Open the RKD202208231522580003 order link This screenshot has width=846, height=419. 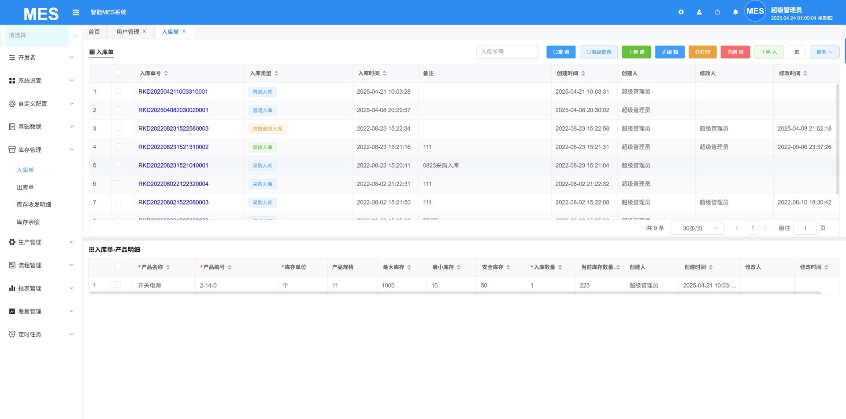click(x=173, y=128)
